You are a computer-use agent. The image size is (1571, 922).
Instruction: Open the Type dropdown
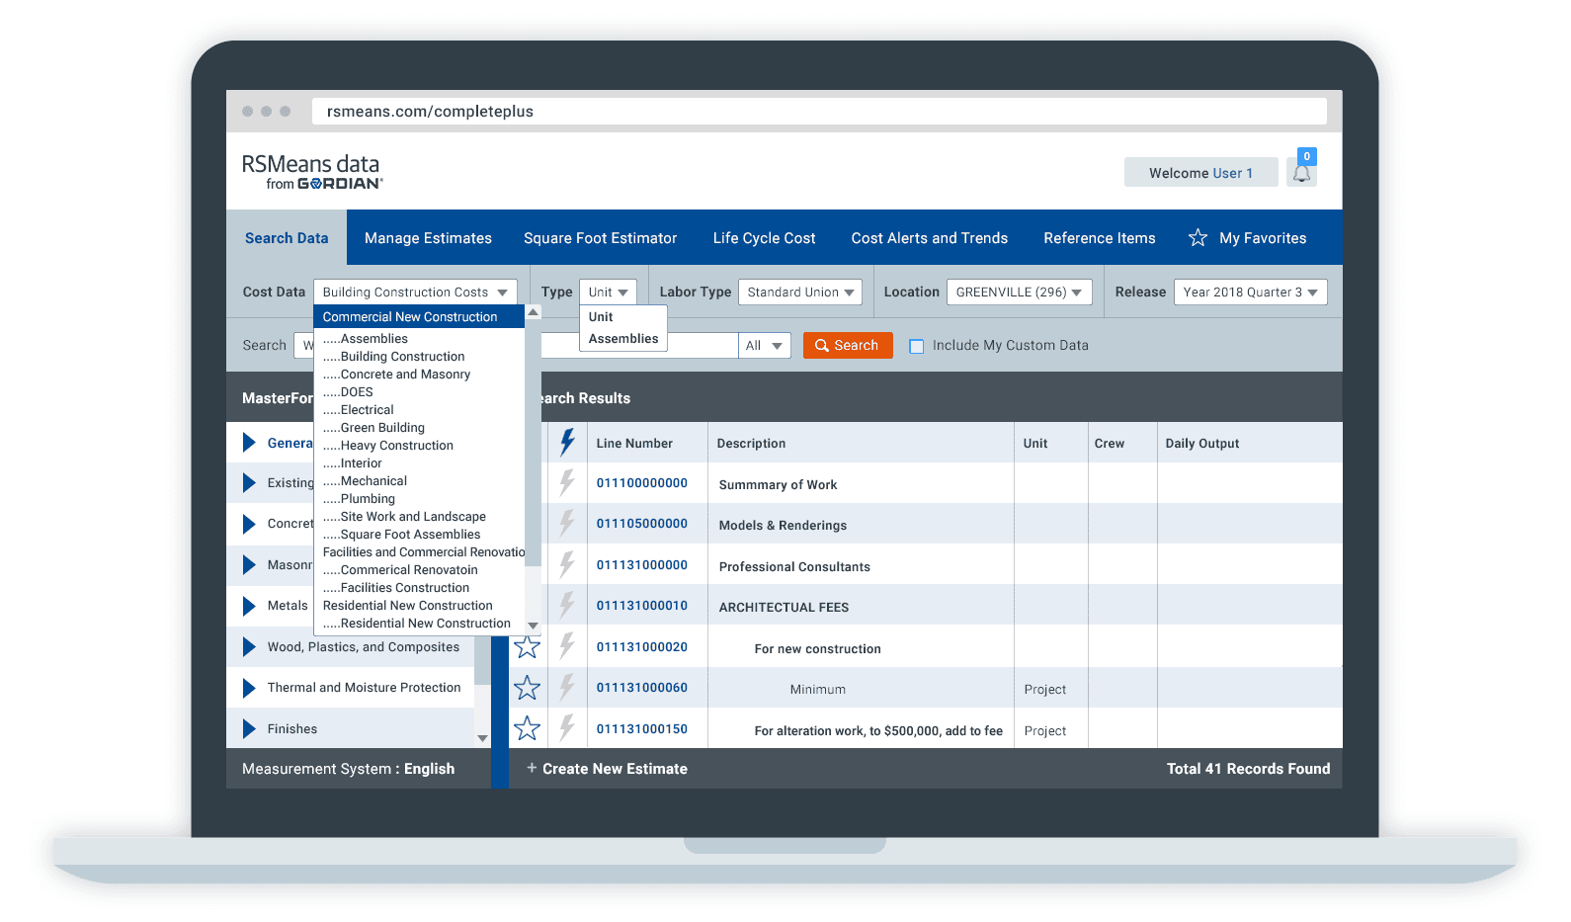[608, 293]
